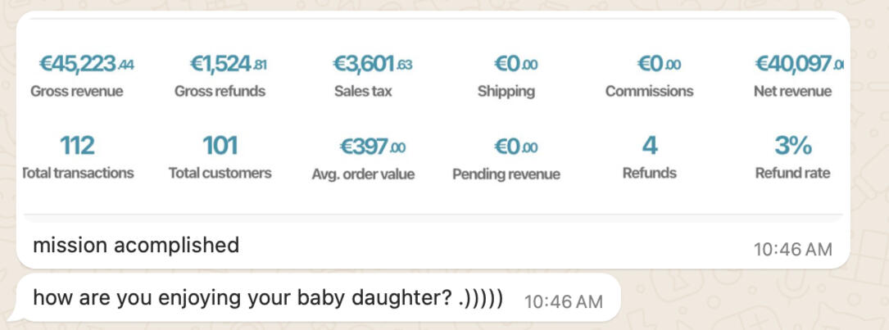Click the €397.00 average order value
The image size is (889, 330).
coord(373,147)
